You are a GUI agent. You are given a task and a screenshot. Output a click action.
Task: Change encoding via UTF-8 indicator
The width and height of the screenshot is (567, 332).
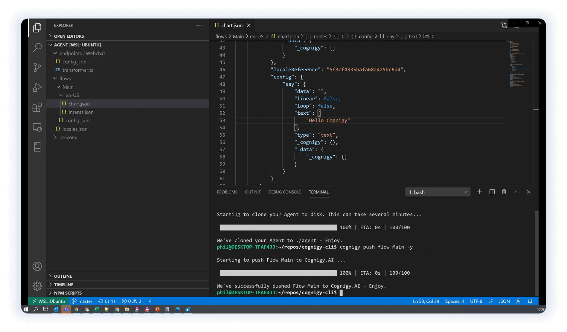click(x=476, y=301)
